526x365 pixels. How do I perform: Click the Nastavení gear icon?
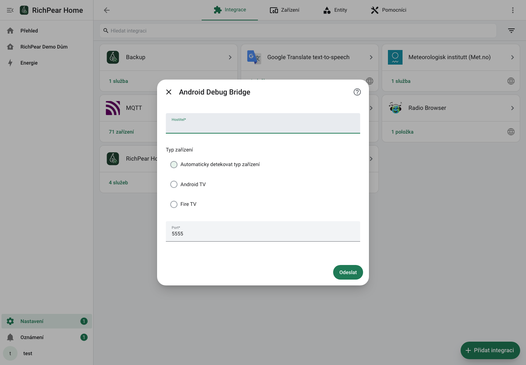pyautogui.click(x=10, y=321)
